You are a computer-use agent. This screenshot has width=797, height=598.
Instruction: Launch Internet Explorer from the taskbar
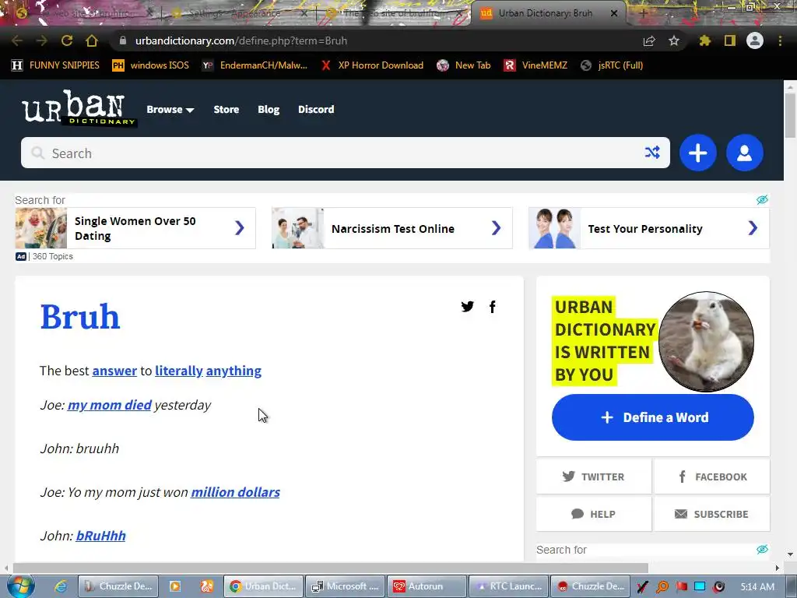[61, 586]
